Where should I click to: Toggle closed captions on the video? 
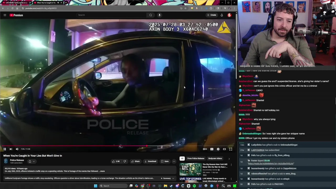pyautogui.click(x=212, y=149)
